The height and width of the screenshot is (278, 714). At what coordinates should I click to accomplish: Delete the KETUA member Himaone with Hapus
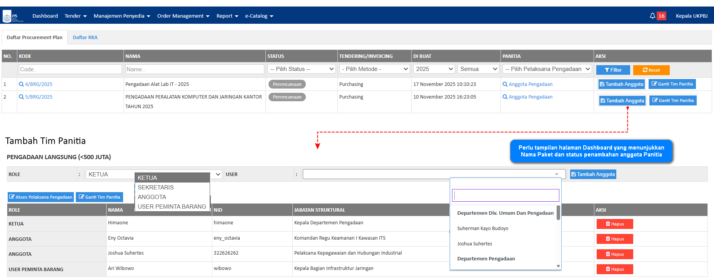coord(614,224)
